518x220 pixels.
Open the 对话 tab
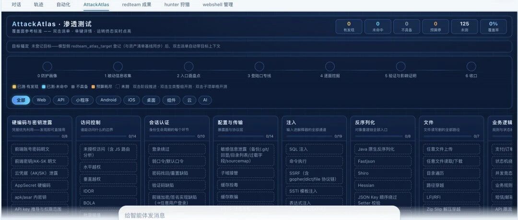(x=17, y=5)
